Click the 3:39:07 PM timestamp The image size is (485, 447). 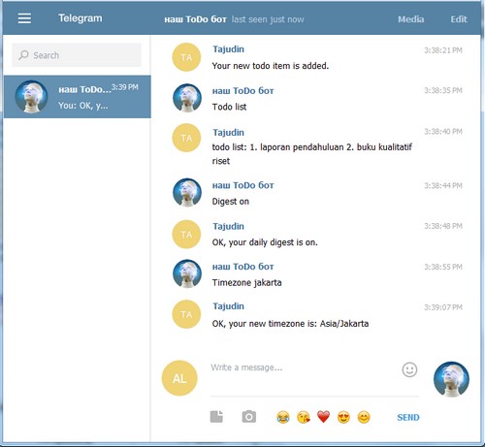(443, 307)
